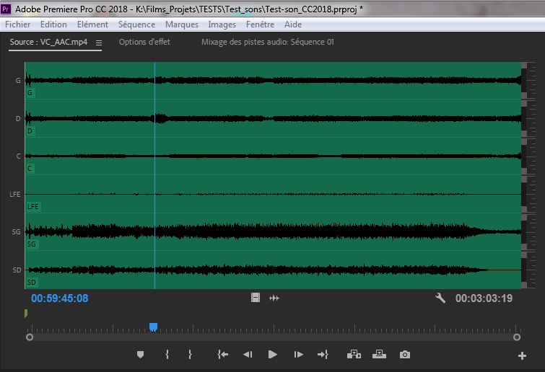Click the Drag Video Only filmstrip icon

click(256, 298)
